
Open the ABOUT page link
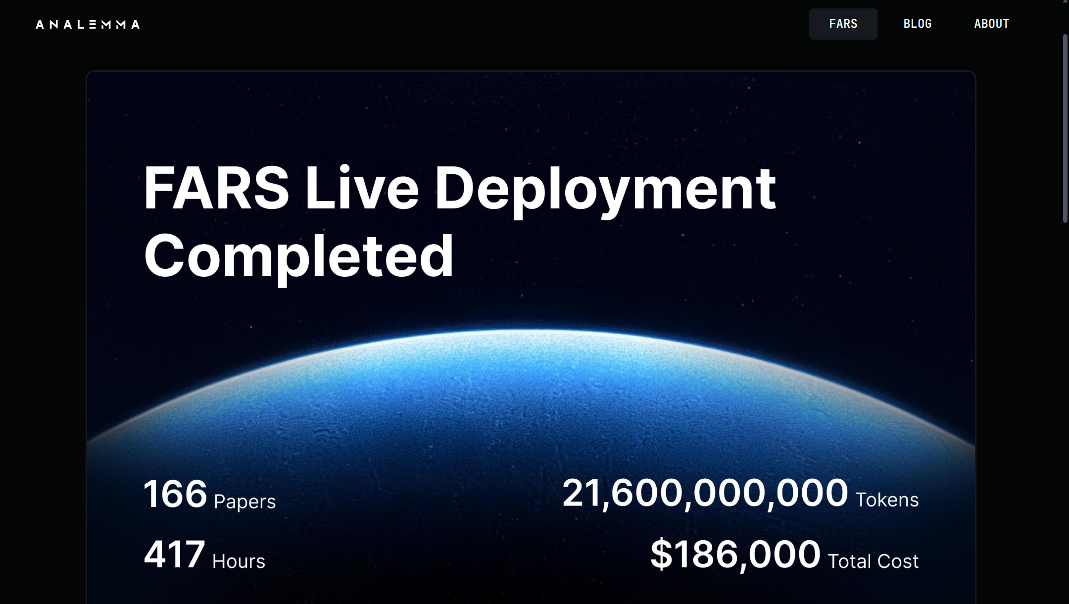(x=991, y=24)
